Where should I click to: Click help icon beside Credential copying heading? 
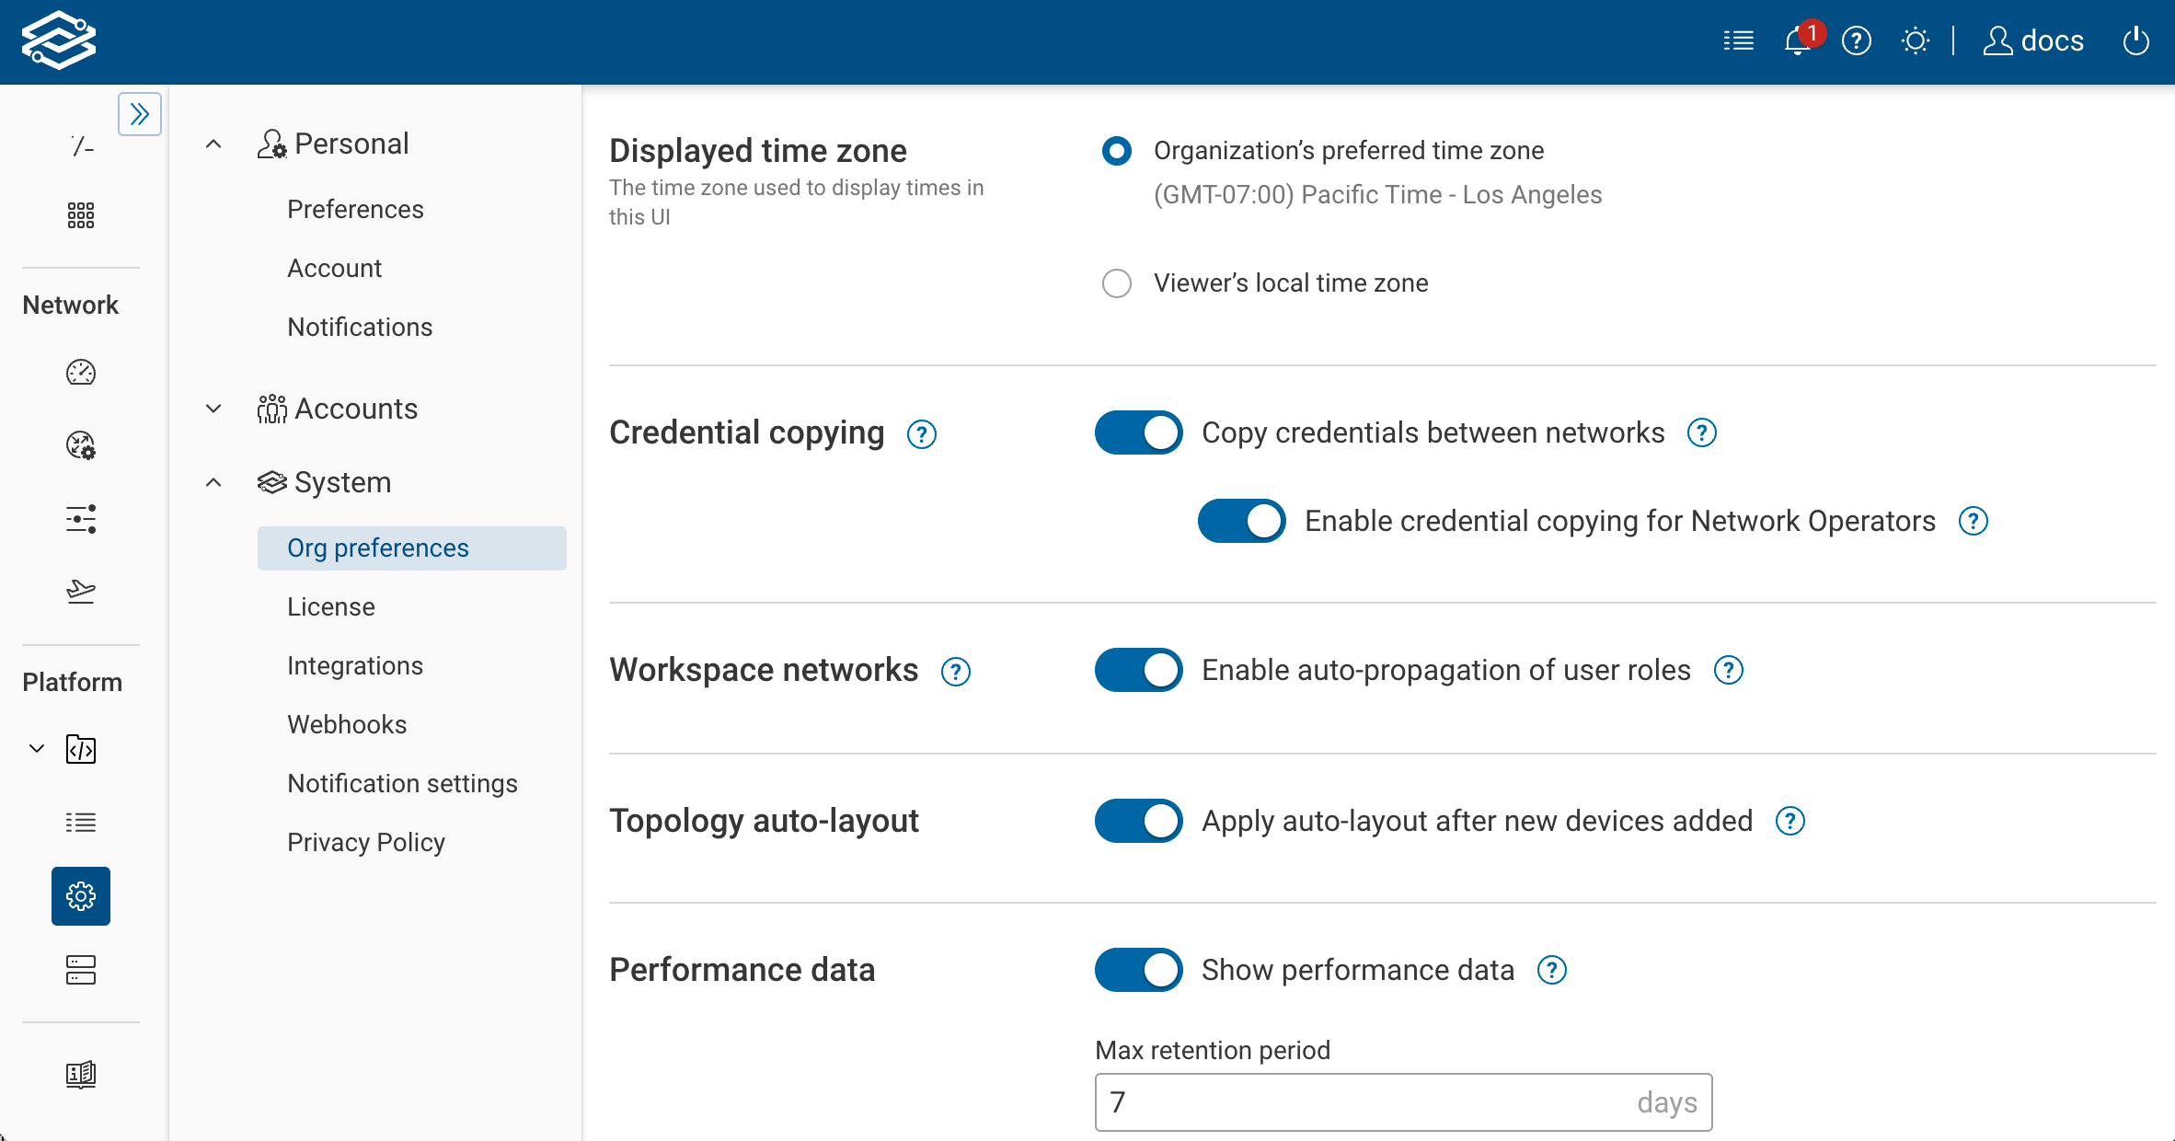click(x=922, y=434)
